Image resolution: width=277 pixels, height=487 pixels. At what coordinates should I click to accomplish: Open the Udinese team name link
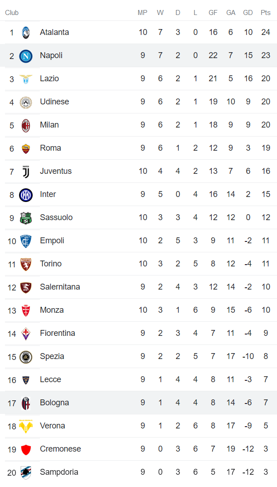pyautogui.click(x=54, y=102)
